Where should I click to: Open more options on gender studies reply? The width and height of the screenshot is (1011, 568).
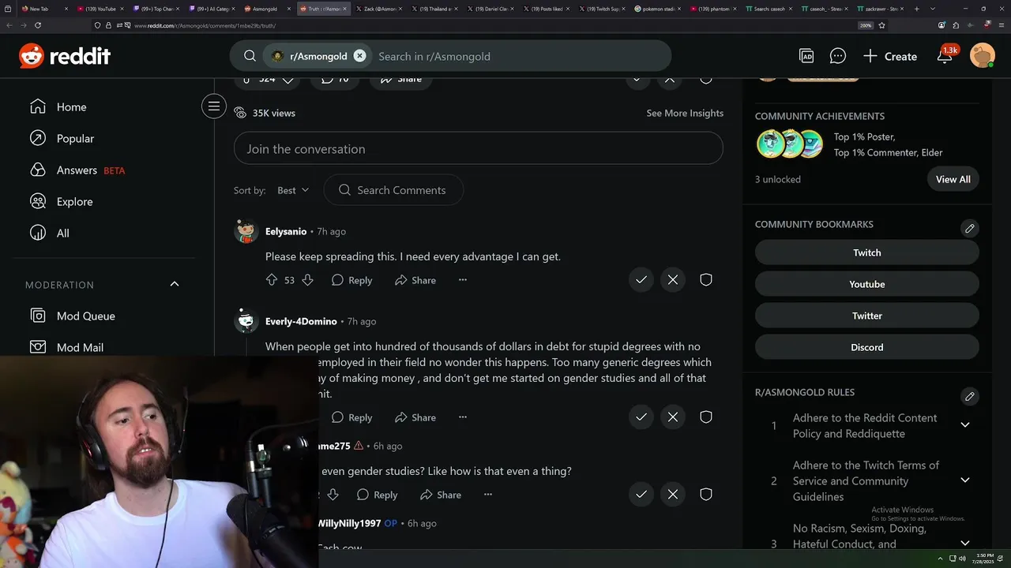[x=488, y=495]
